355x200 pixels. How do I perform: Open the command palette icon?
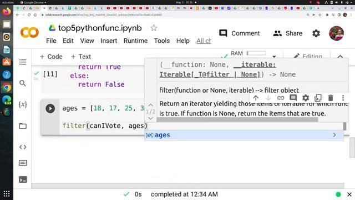(x=23, y=163)
